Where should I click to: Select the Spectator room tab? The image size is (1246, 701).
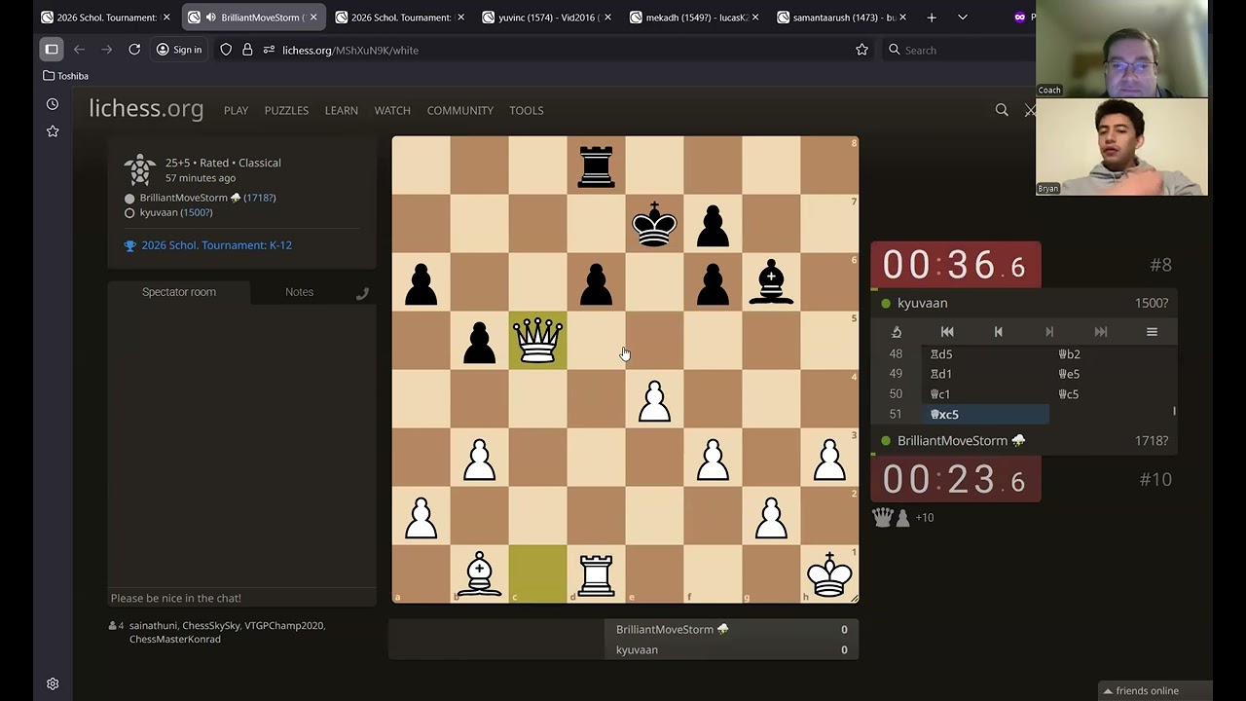pyautogui.click(x=179, y=292)
